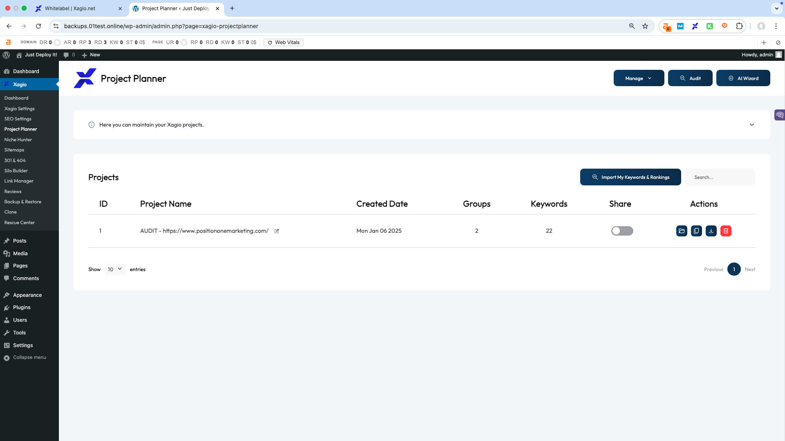Open the browser extensions puzzle icon

pyautogui.click(x=739, y=26)
